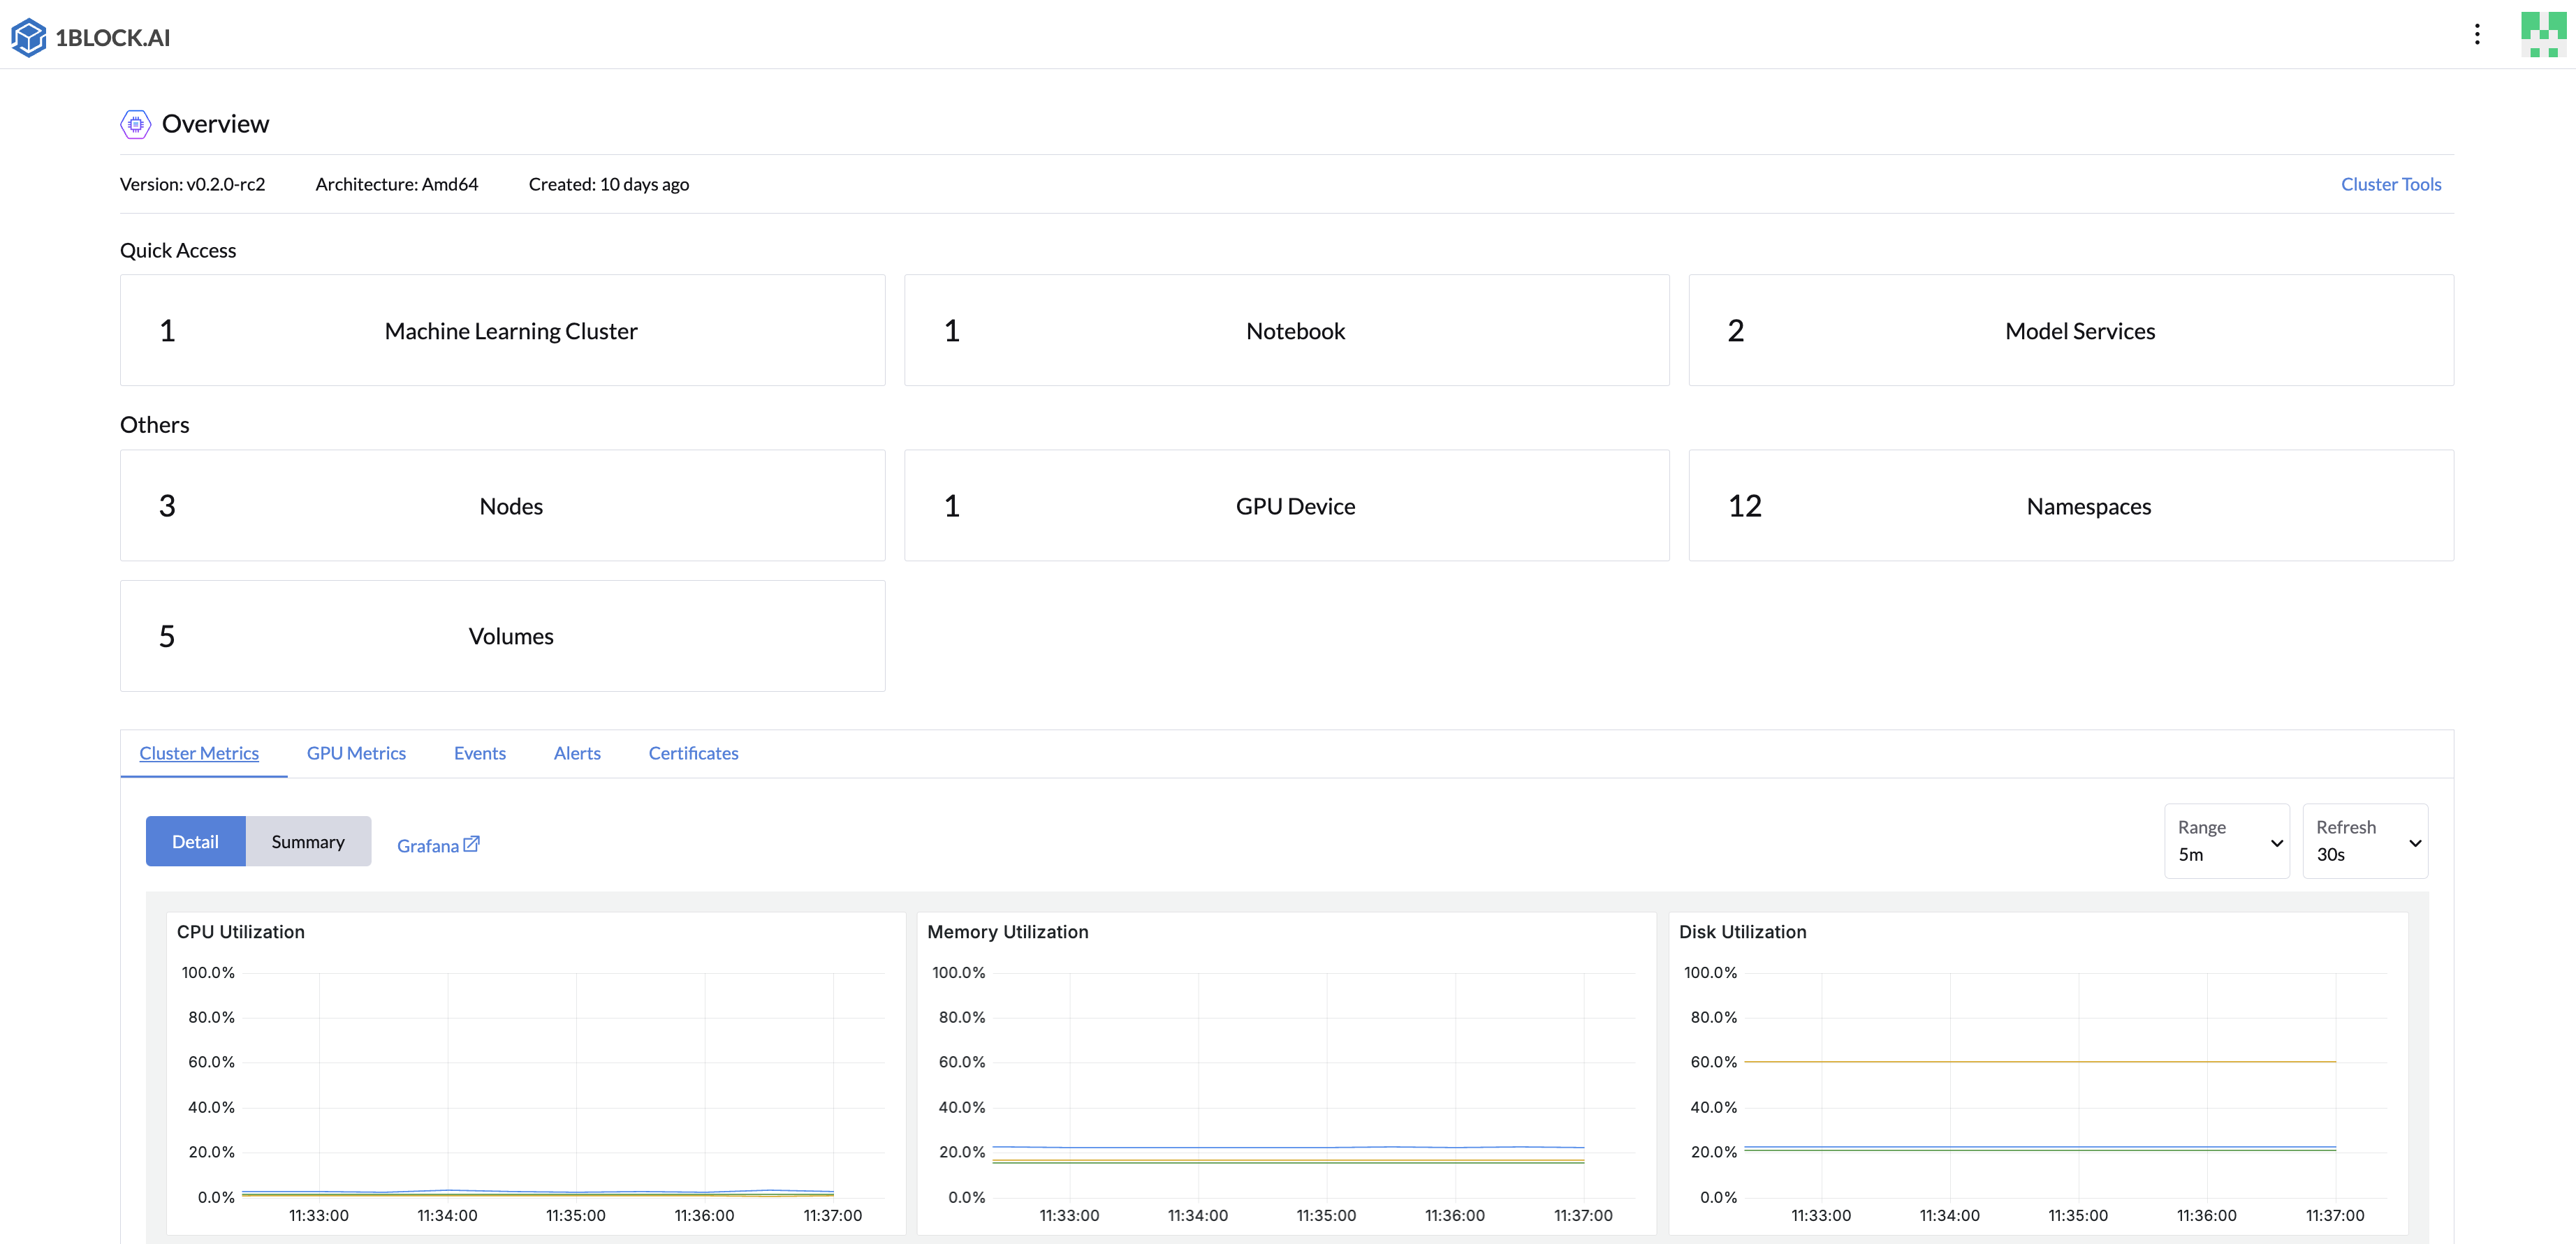Open the Cluster Tools link
This screenshot has height=1244, width=2576.
pyautogui.click(x=2391, y=184)
